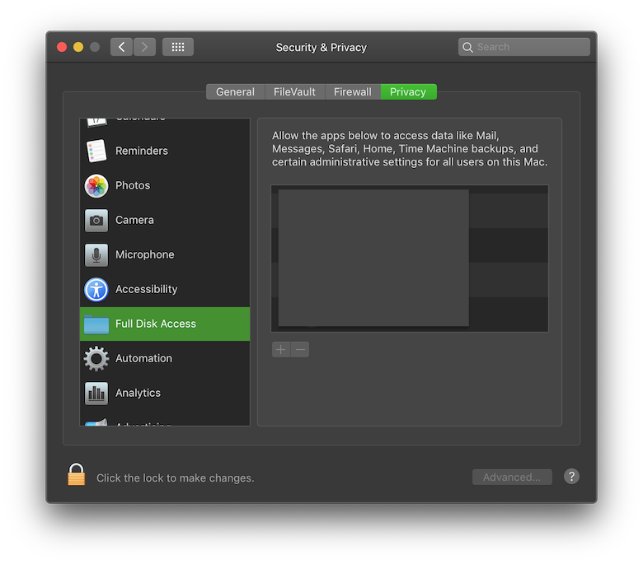Select the Full Disk Access text label
Viewport: 643px width, 564px height.
[x=156, y=324]
